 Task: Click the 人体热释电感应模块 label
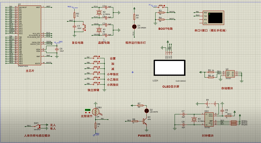[37, 136]
